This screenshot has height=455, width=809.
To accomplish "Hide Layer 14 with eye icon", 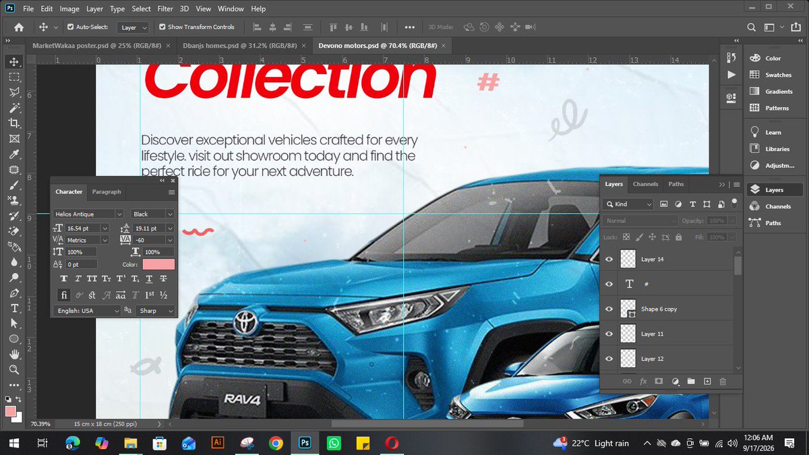I will click(x=609, y=259).
